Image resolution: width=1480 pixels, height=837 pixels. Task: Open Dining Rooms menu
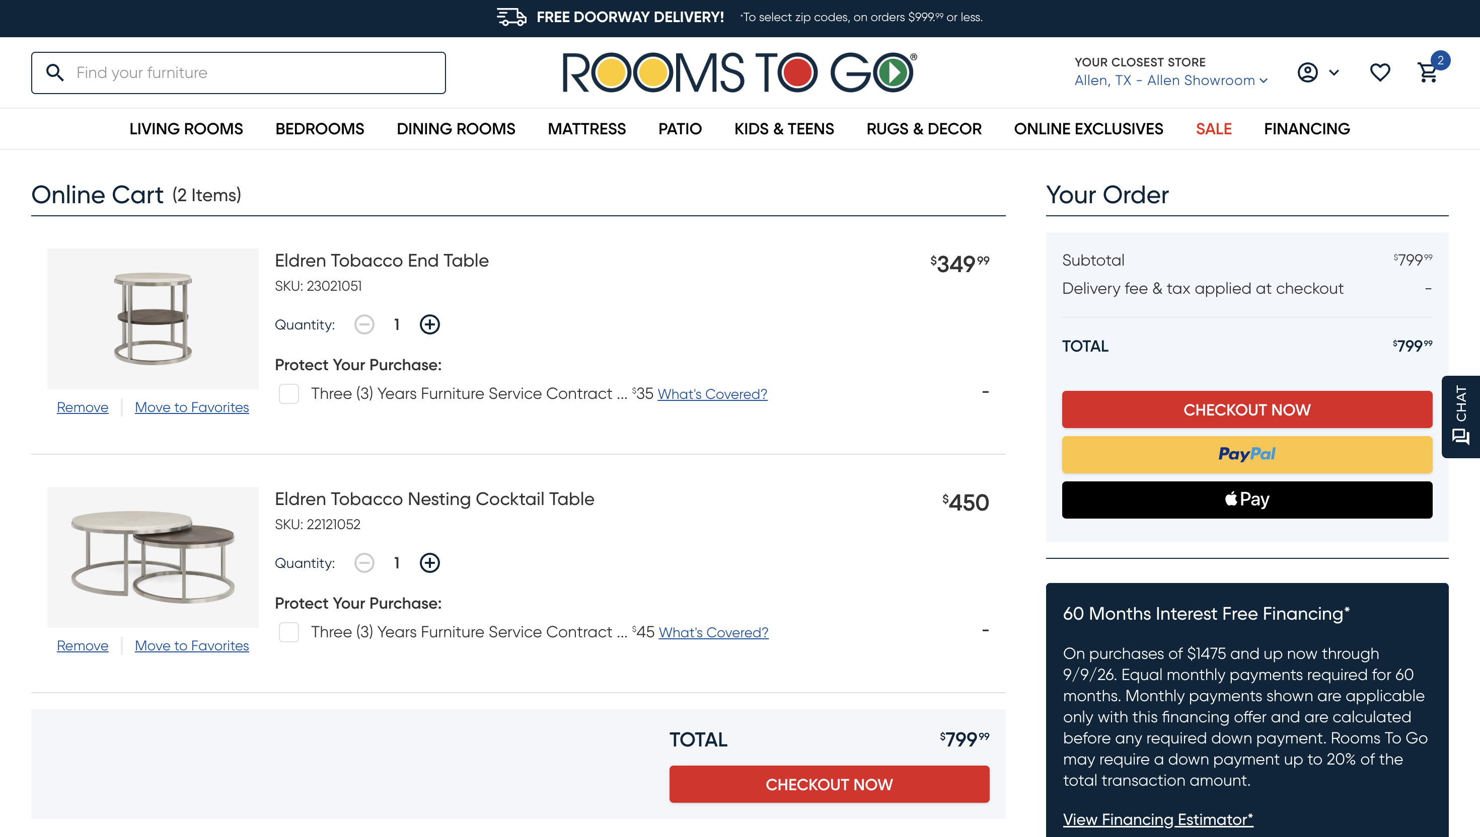coord(456,129)
